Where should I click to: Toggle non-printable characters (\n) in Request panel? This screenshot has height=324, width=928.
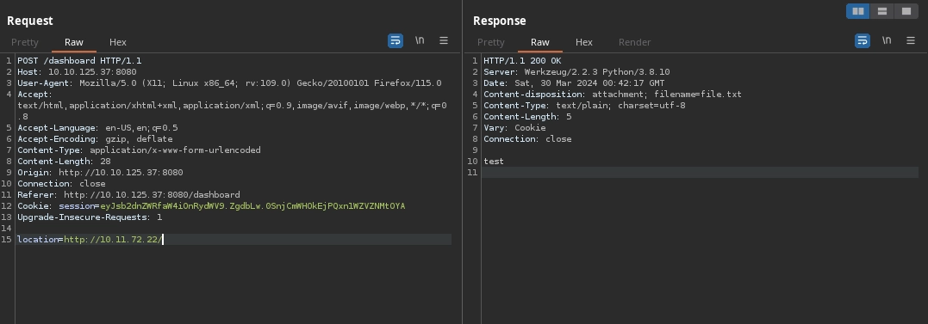tap(420, 40)
